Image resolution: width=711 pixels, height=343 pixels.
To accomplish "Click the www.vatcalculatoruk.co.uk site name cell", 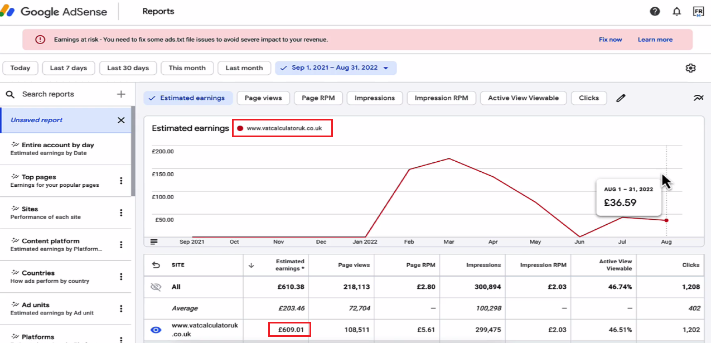I will pyautogui.click(x=205, y=330).
